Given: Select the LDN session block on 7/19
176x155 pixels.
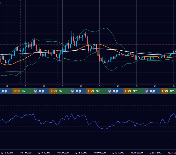Looking at the screenshot, I should (127, 91).
